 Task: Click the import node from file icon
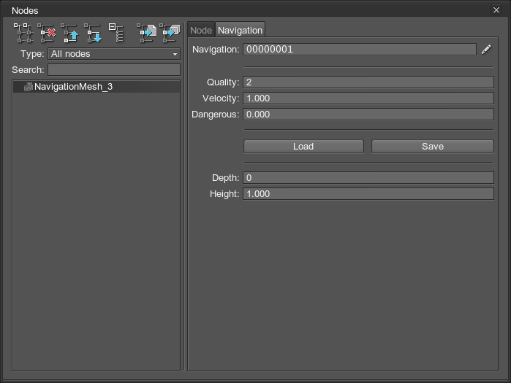pyautogui.click(x=147, y=33)
